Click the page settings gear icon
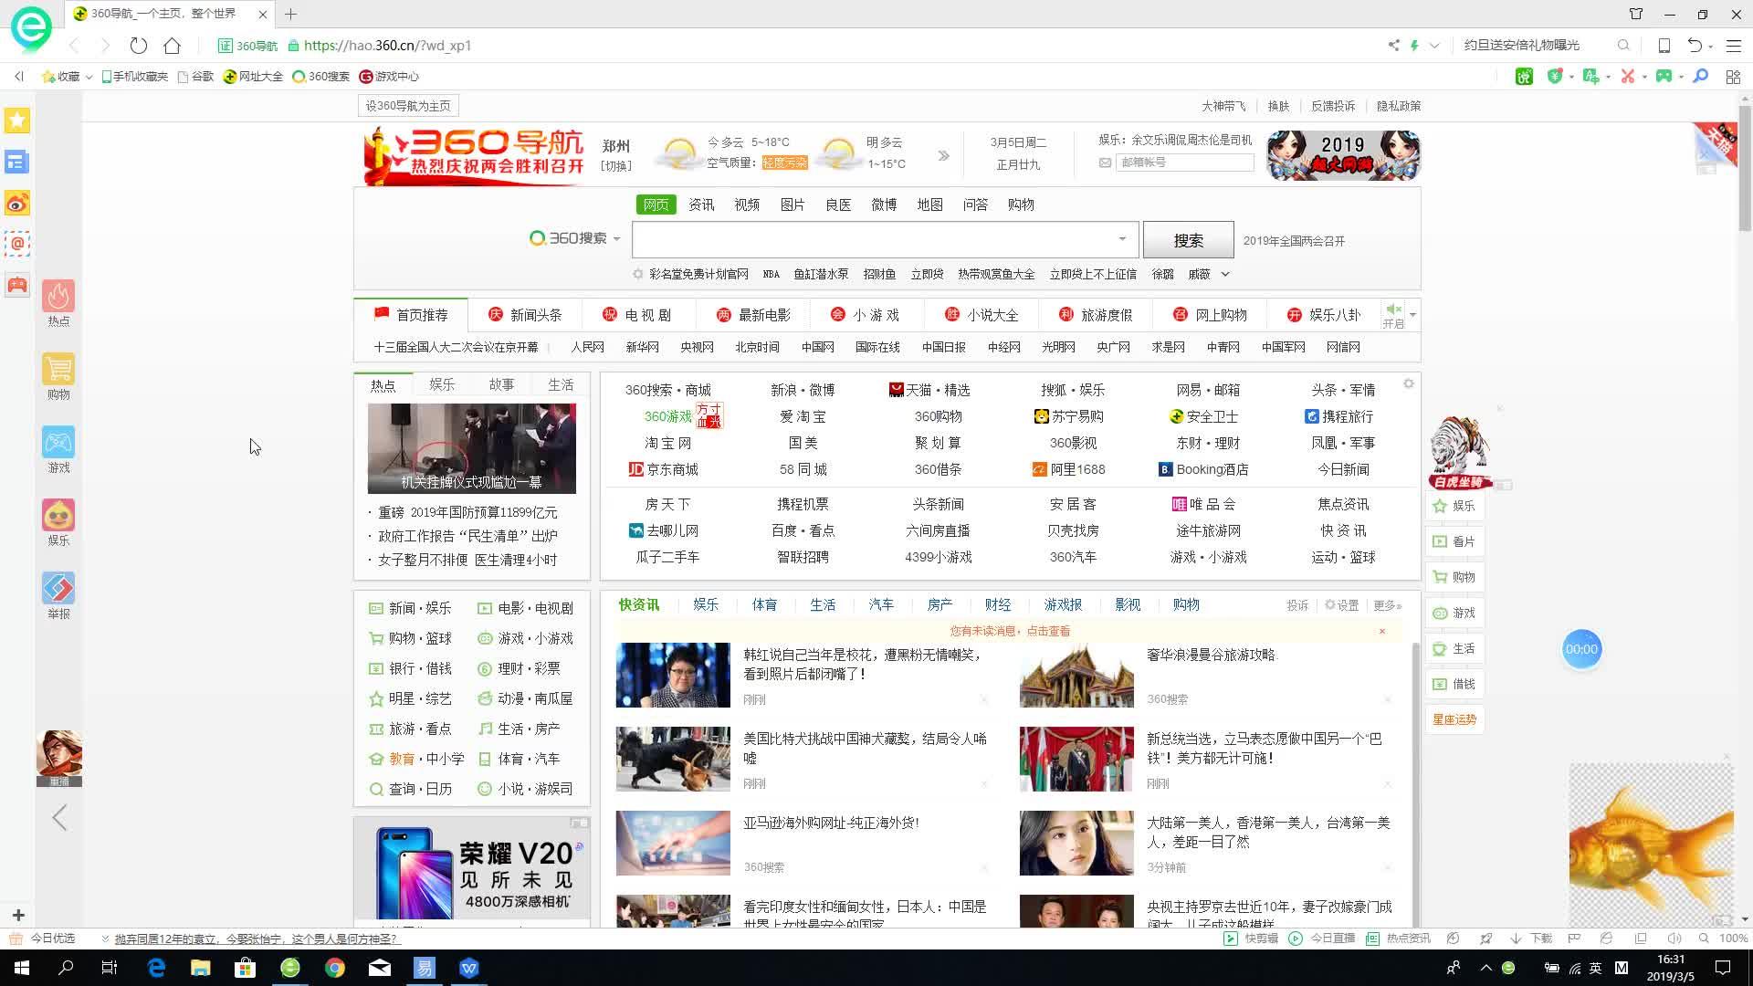The width and height of the screenshot is (1753, 986). pyautogui.click(x=1409, y=384)
